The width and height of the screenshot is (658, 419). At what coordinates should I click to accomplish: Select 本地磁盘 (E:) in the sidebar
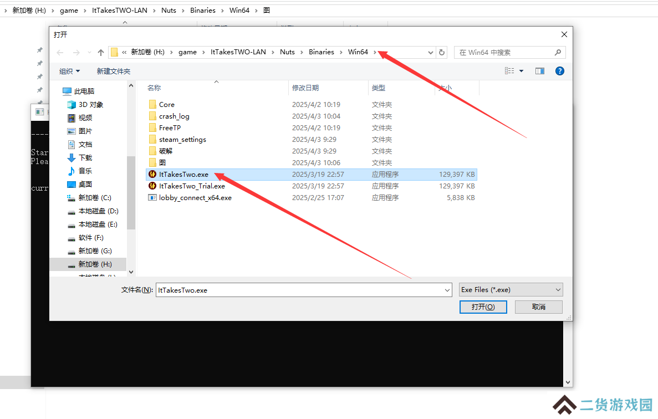(93, 224)
